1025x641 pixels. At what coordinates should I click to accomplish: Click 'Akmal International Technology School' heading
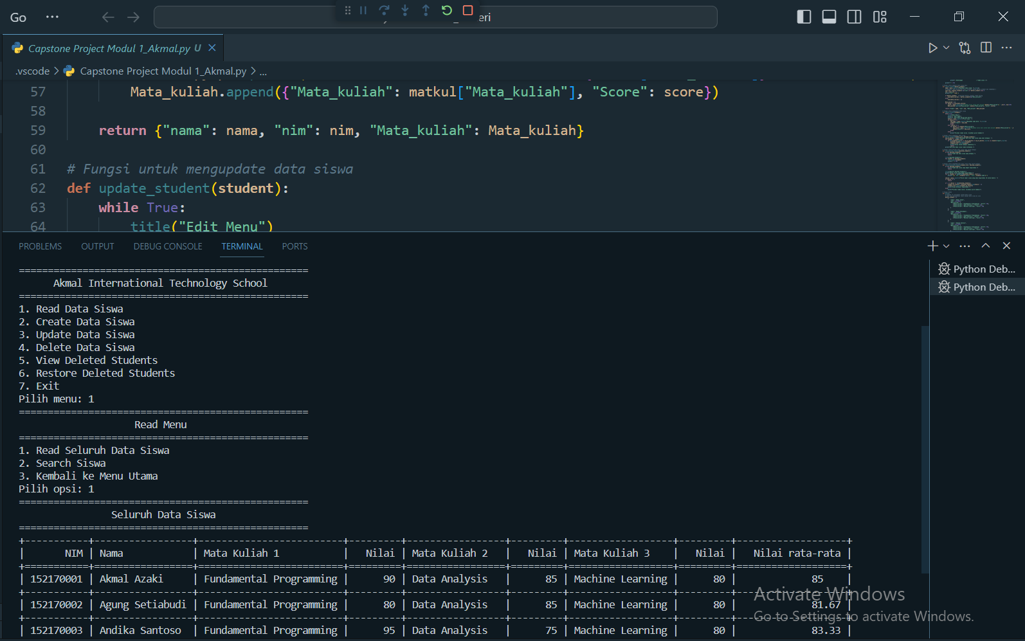point(160,283)
